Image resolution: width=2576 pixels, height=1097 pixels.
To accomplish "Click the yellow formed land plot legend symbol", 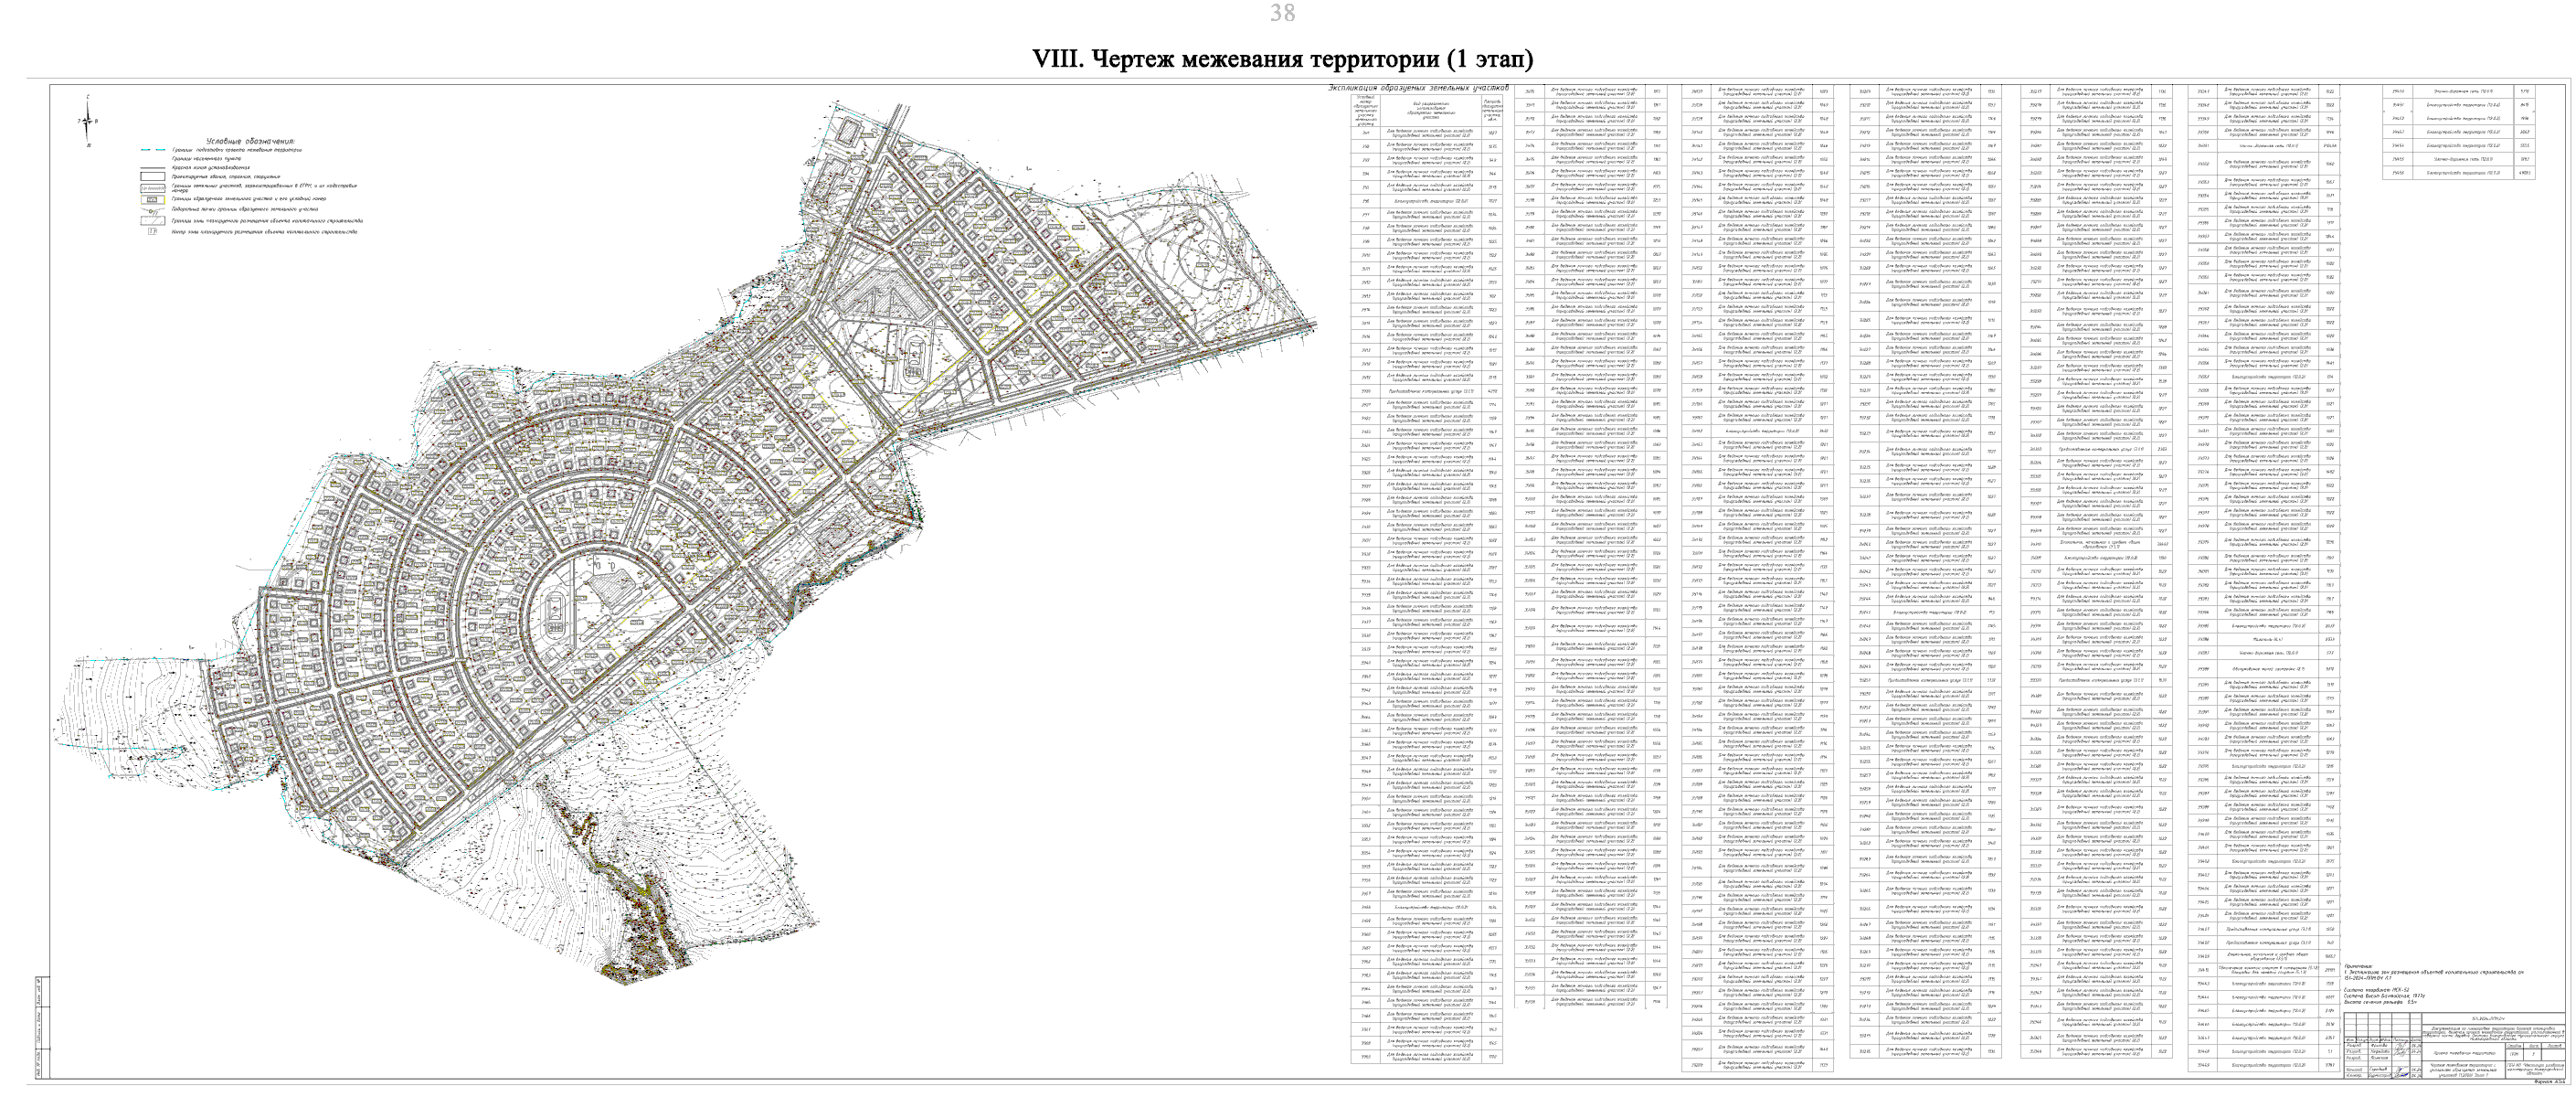I will (x=153, y=200).
